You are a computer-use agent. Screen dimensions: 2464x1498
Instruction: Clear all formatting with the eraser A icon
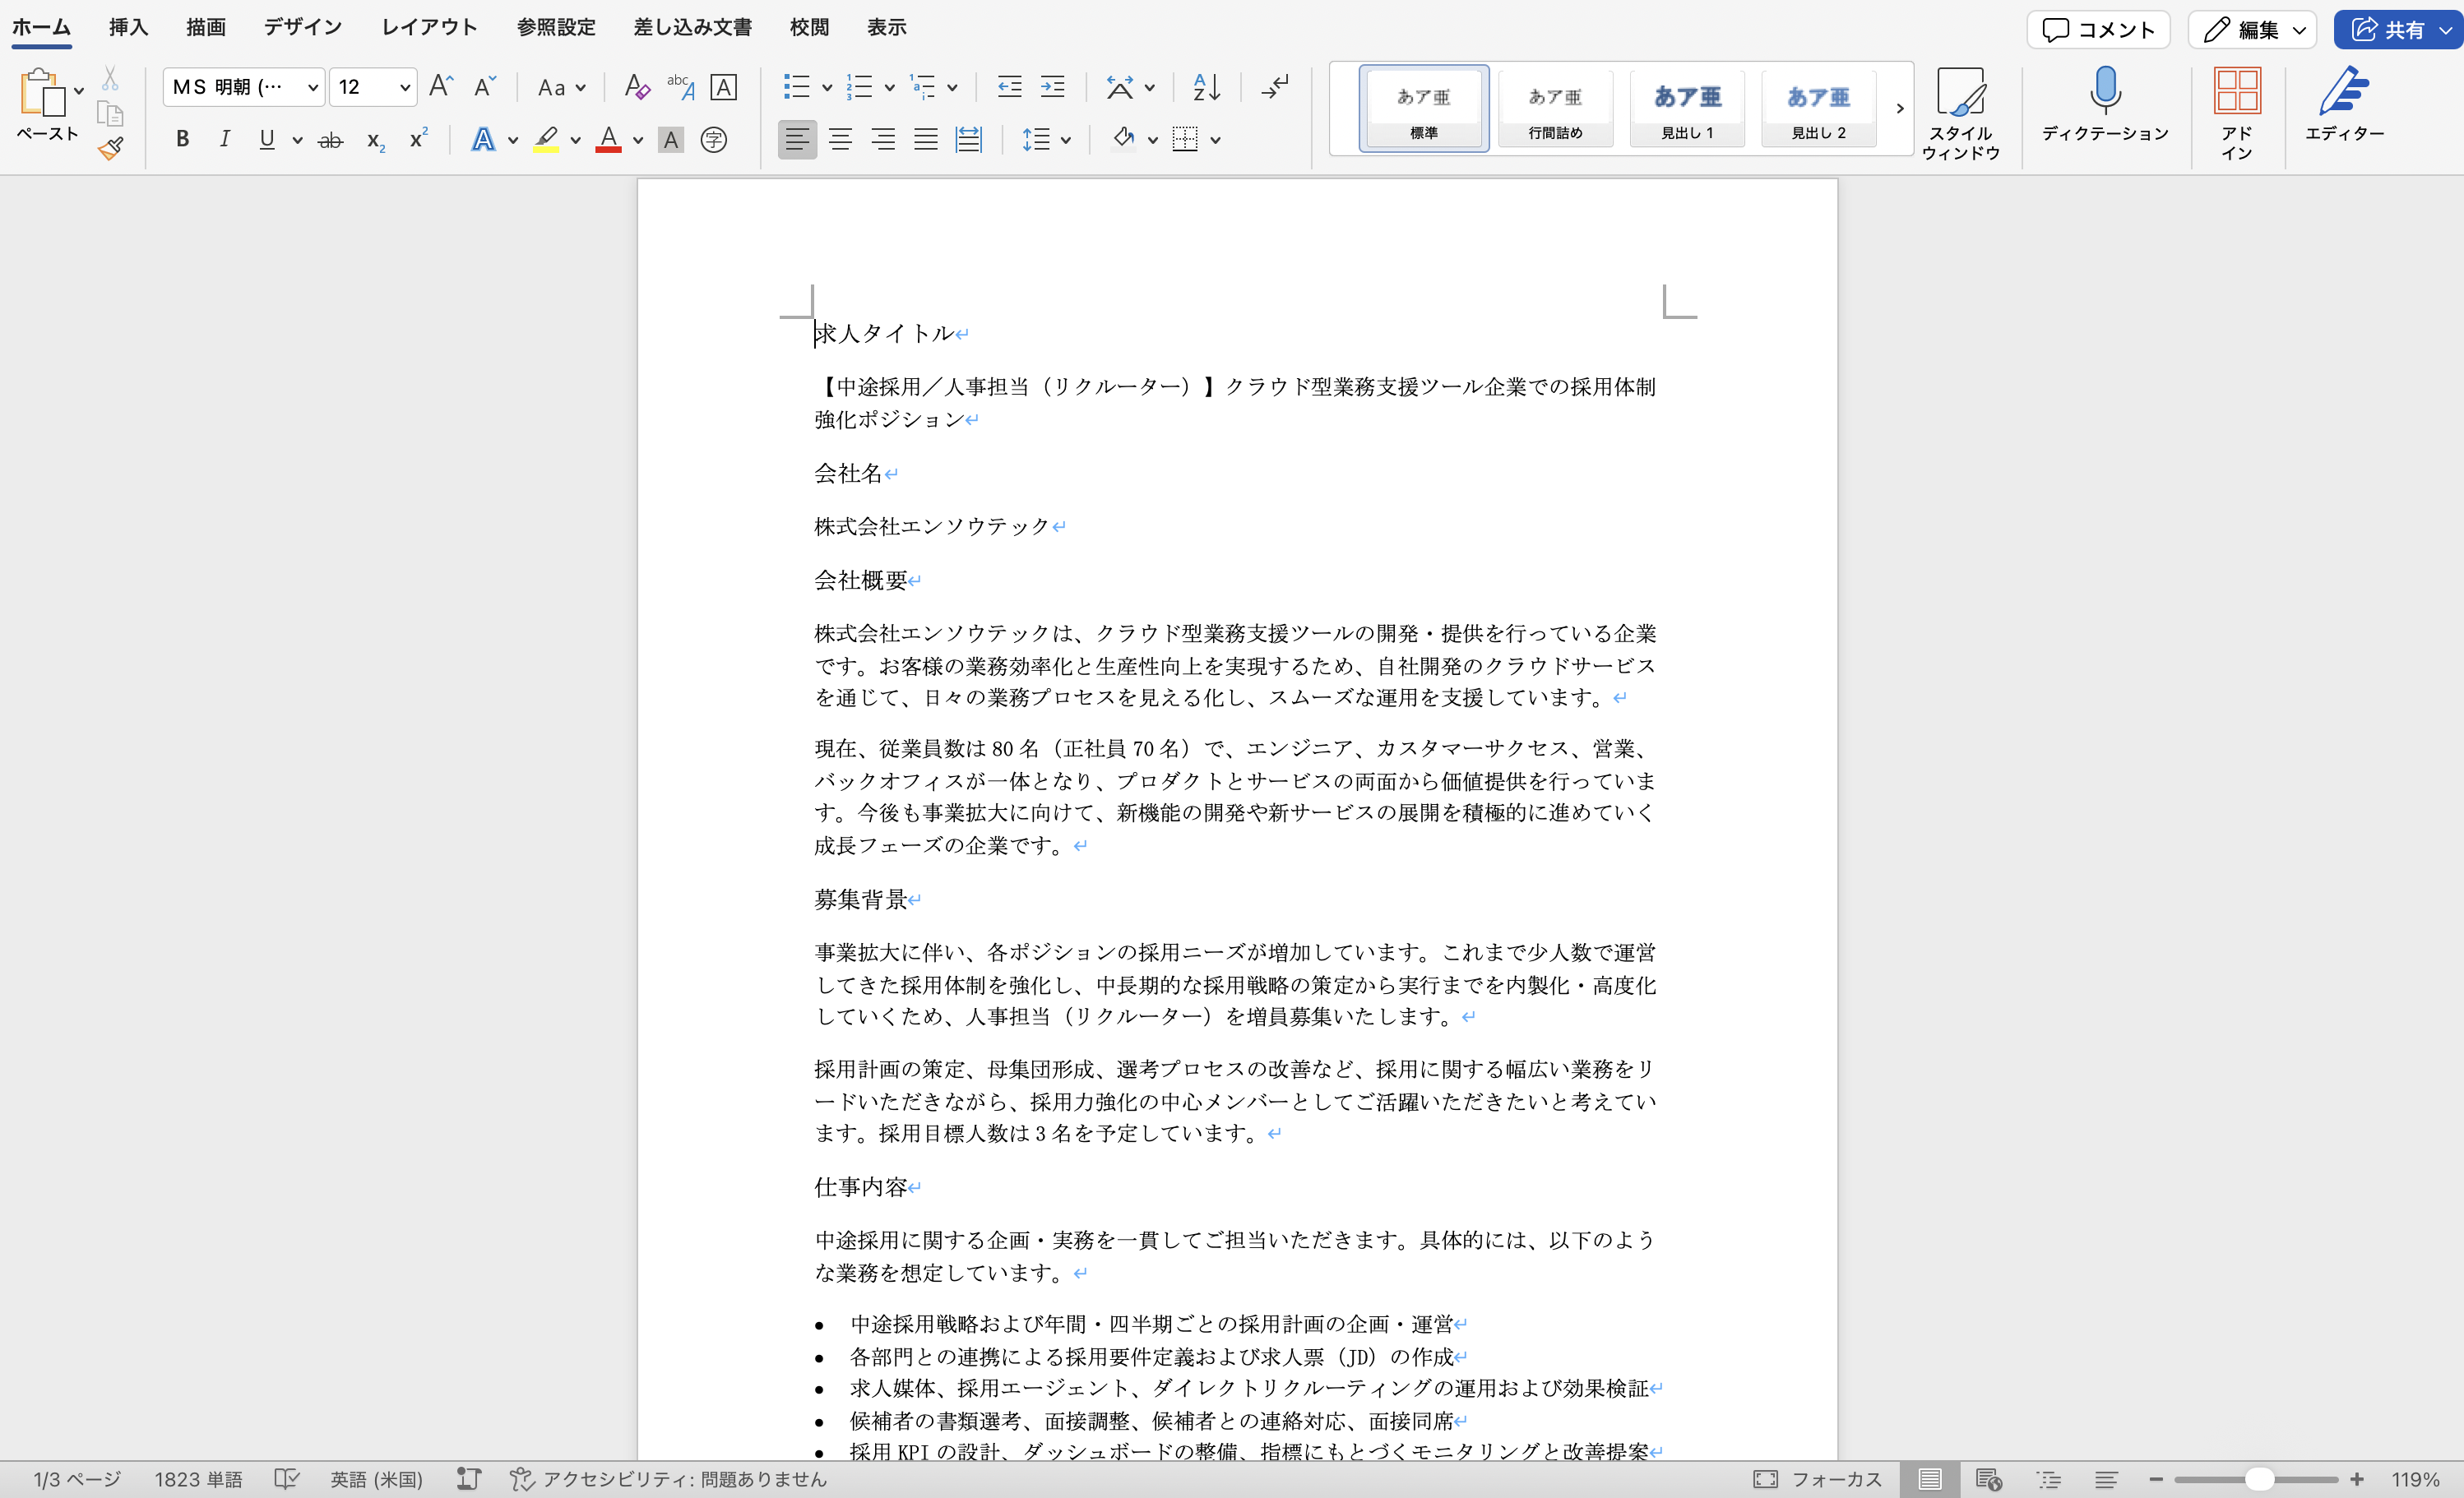point(636,87)
